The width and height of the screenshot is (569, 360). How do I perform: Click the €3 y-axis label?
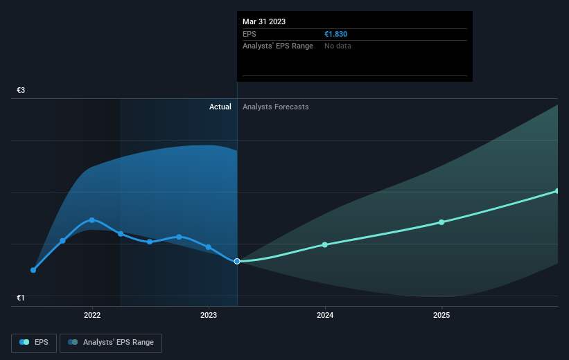pyautogui.click(x=21, y=90)
